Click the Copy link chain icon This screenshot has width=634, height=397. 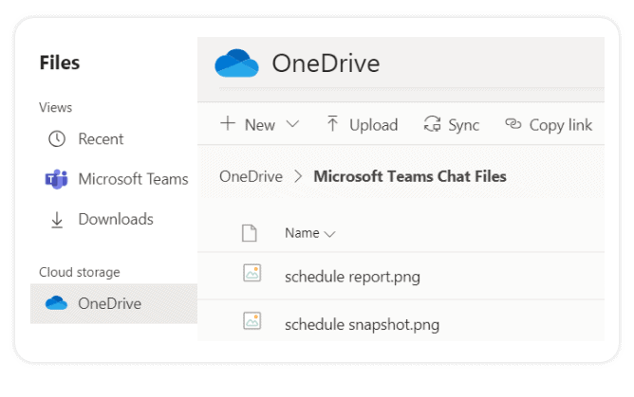[x=513, y=123]
